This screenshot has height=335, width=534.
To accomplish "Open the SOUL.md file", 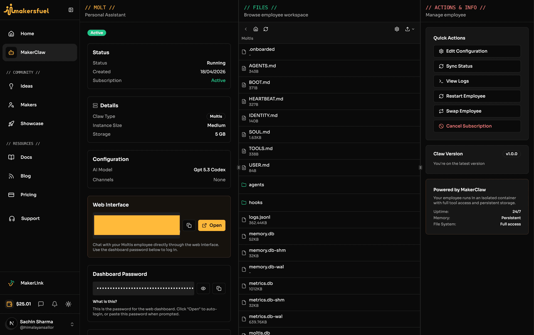I will [x=329, y=135].
